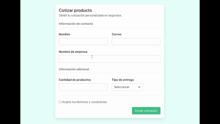The image size is (220, 124).
Task: Click the chevron arrow beside Seleccionar
Action: click(139, 87)
